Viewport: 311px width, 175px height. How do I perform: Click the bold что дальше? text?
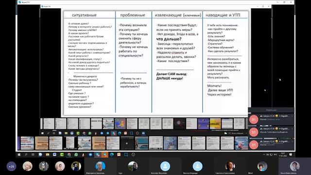169,39
